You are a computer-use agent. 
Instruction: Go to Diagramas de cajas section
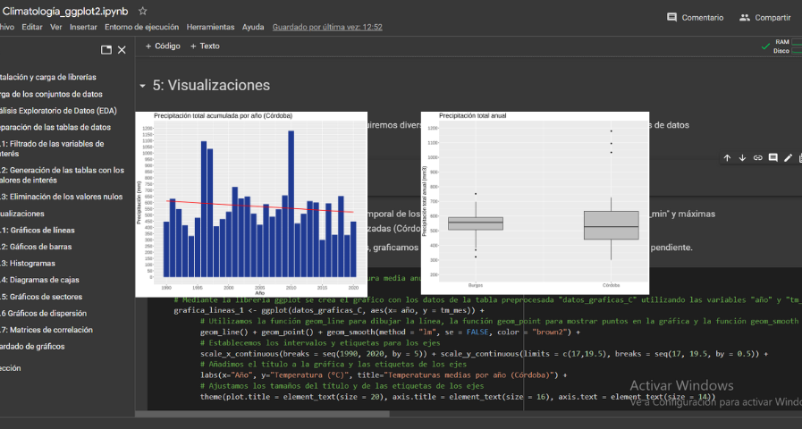click(39, 280)
